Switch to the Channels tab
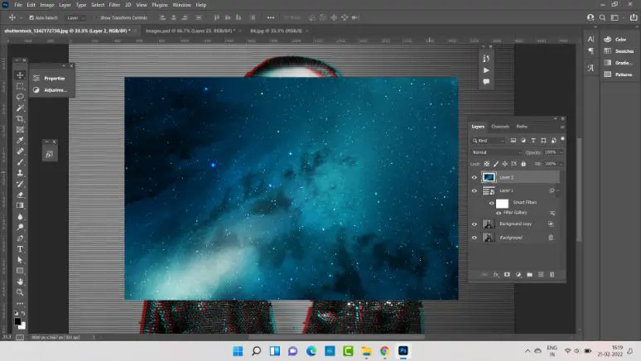 pyautogui.click(x=500, y=127)
